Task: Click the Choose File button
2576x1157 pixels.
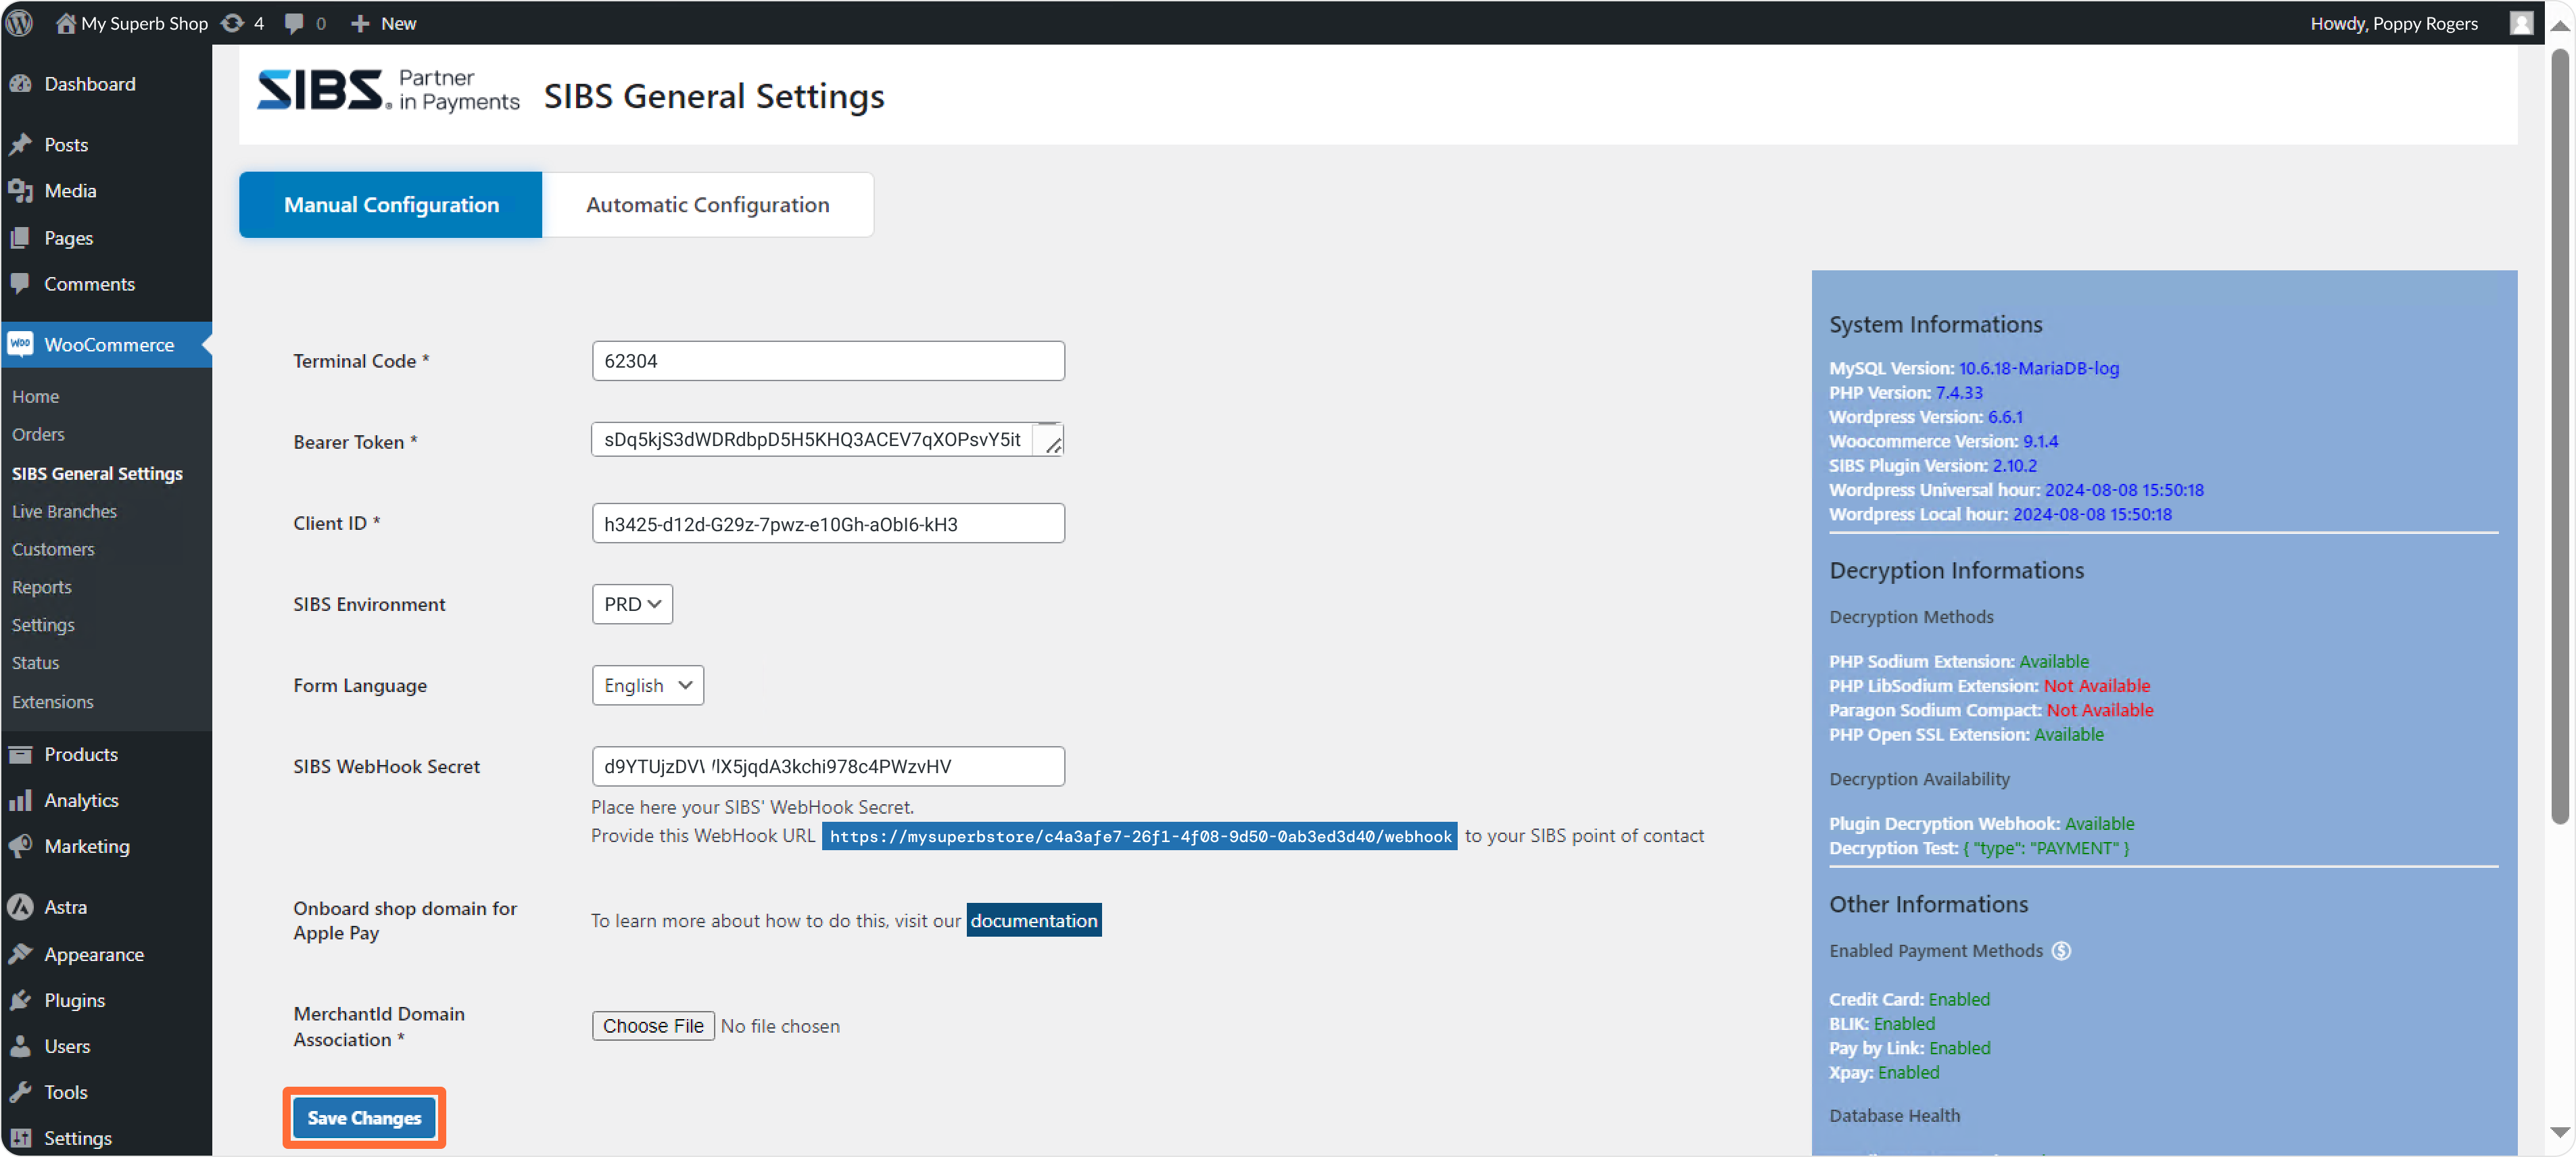Action: (x=652, y=1025)
